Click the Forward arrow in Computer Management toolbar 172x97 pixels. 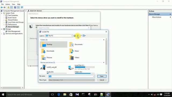5,7
